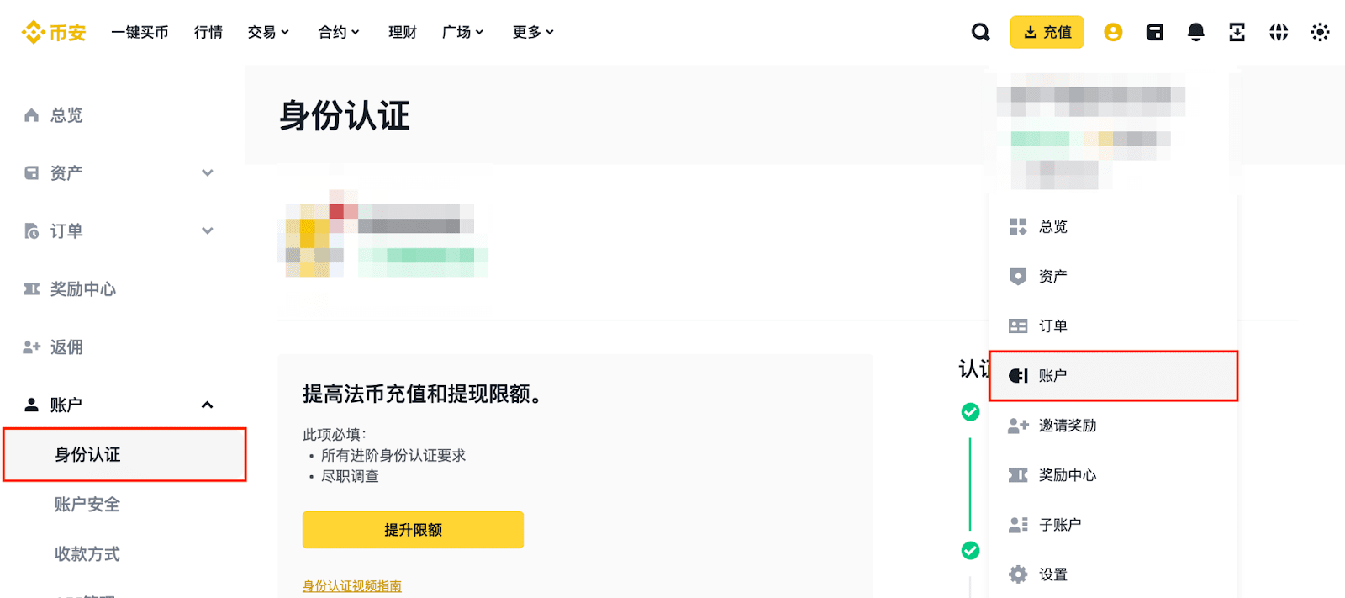Click the user profile avatar icon
Viewport: 1345px width, 598px height.
(x=1113, y=32)
